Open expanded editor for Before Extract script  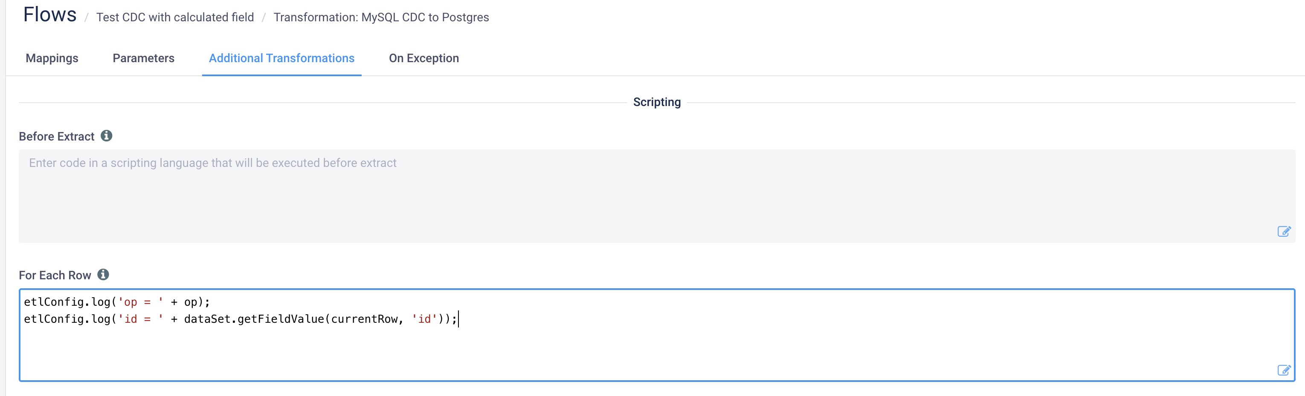(1284, 232)
